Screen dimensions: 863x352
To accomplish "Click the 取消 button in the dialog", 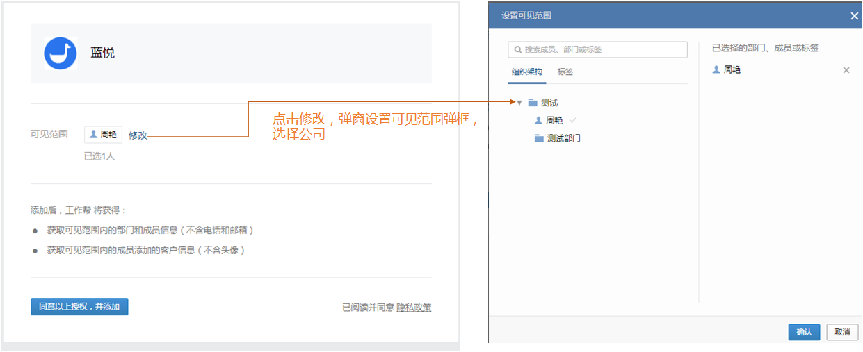I will tap(842, 332).
